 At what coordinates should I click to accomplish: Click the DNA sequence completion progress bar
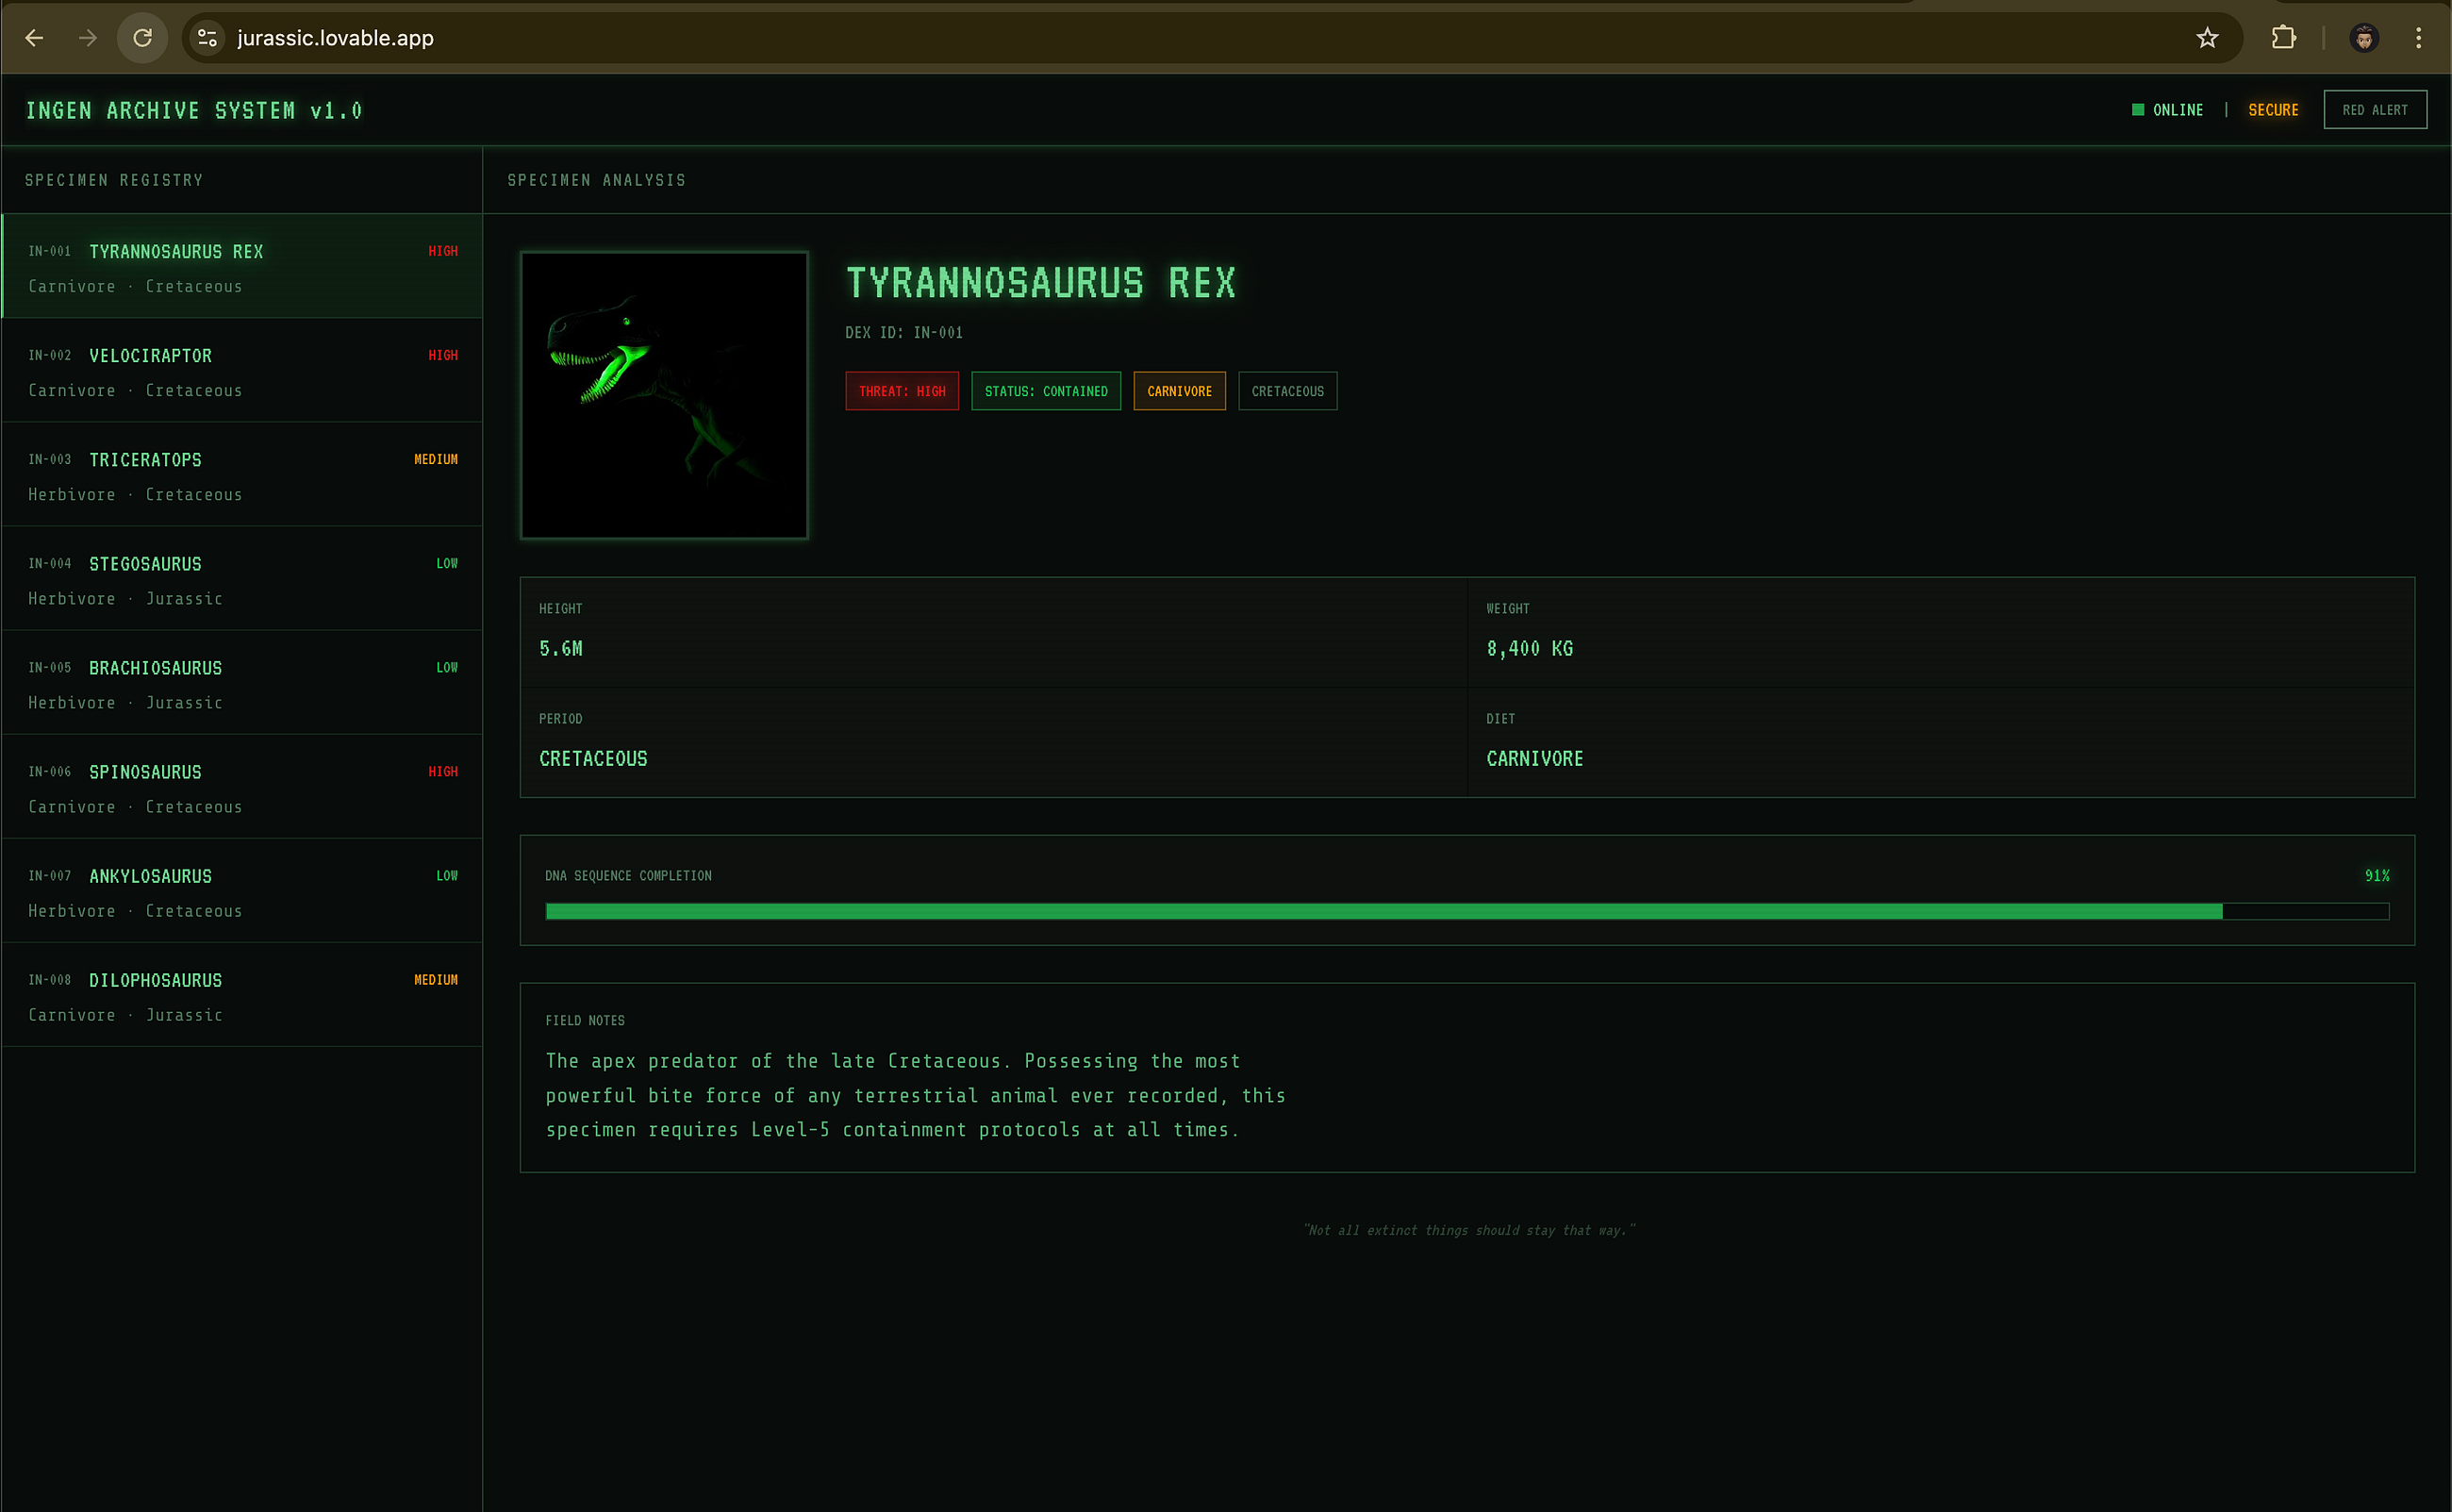1466,911
